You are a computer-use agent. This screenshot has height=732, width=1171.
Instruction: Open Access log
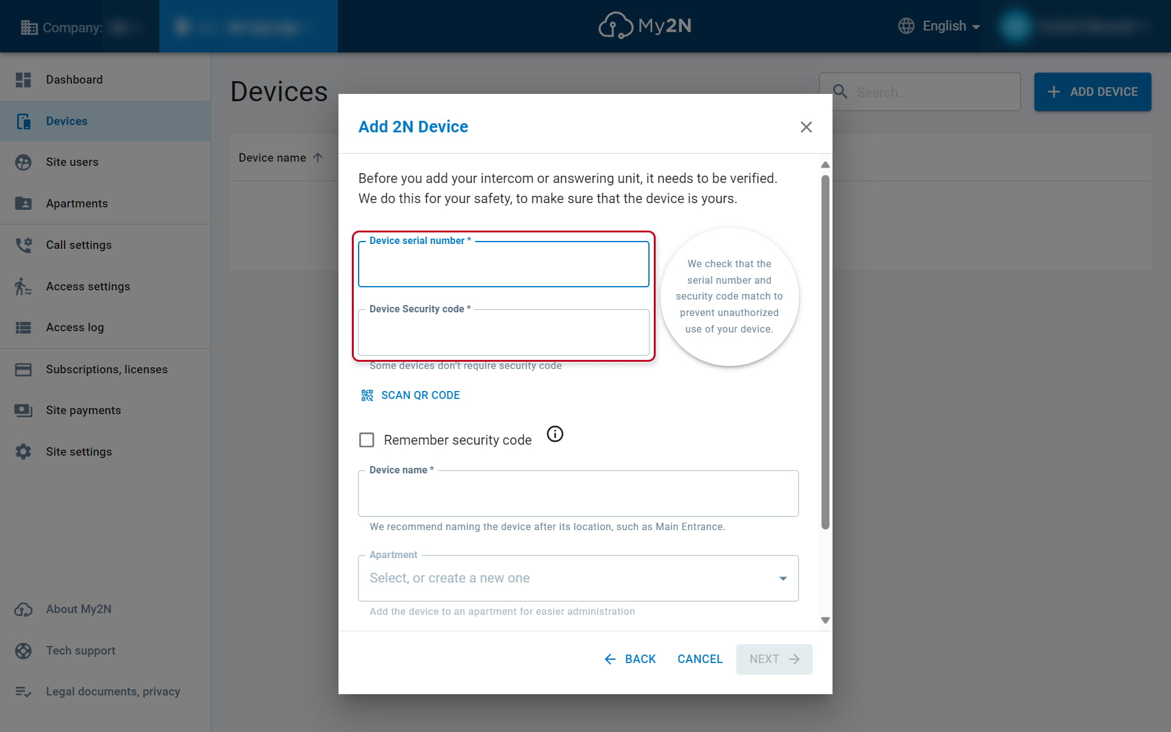[106, 328]
